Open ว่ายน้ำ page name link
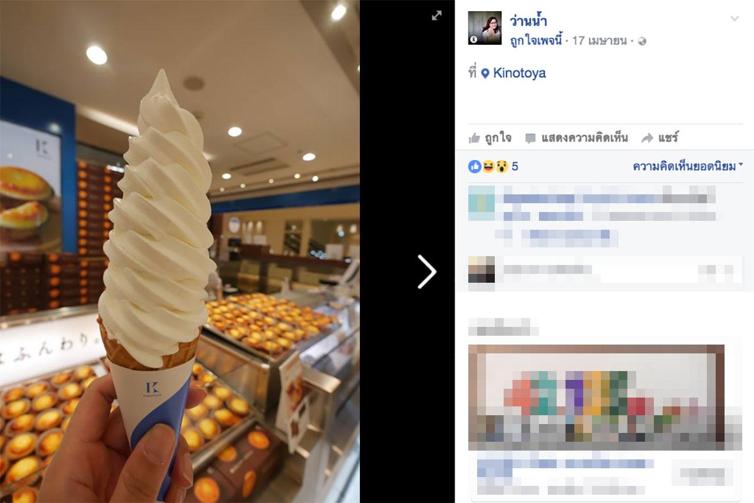The height and width of the screenshot is (503, 754). click(x=528, y=21)
